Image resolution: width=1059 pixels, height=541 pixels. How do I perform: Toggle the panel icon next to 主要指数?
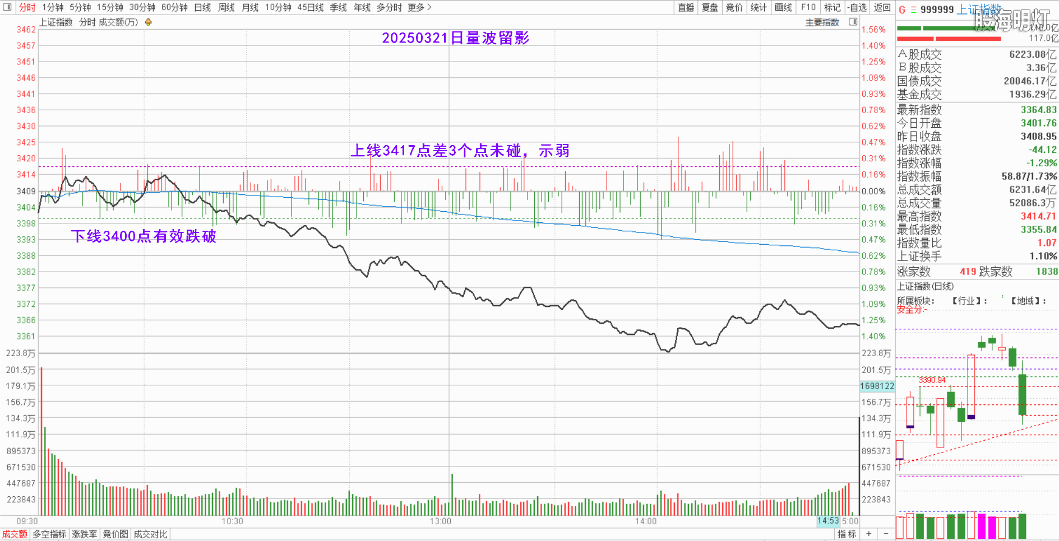(x=853, y=22)
